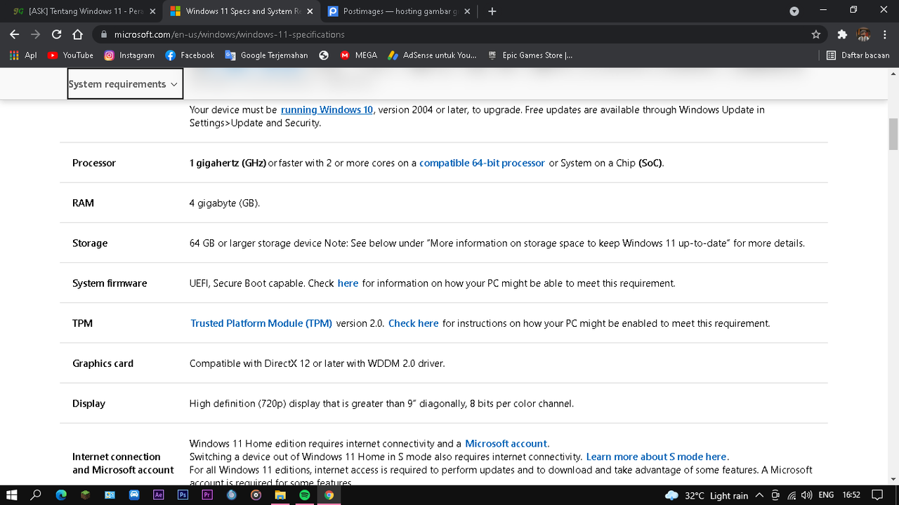Open the compatible 64-bit processor link

[482, 163]
